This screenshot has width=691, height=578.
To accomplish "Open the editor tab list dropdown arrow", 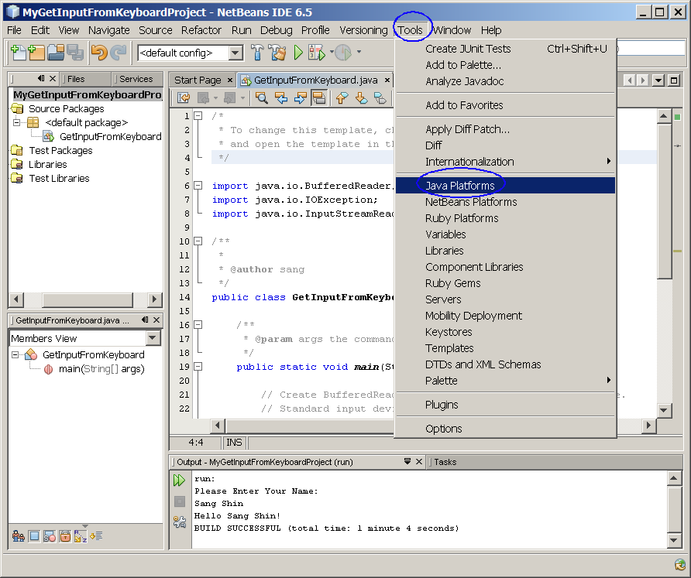I will 658,80.
